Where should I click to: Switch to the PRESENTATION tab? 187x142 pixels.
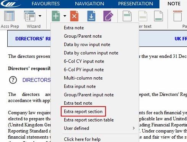coord(135,4)
